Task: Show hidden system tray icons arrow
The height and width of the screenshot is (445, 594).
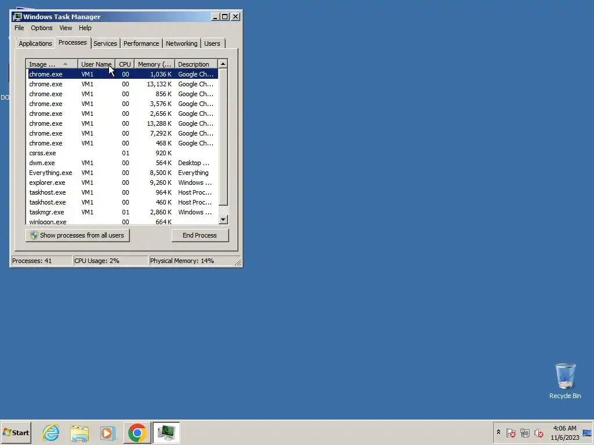Action: click(498, 432)
